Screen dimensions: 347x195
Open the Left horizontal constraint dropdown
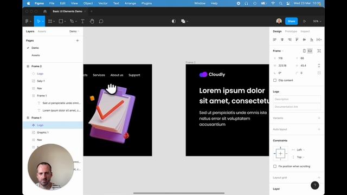(300, 149)
